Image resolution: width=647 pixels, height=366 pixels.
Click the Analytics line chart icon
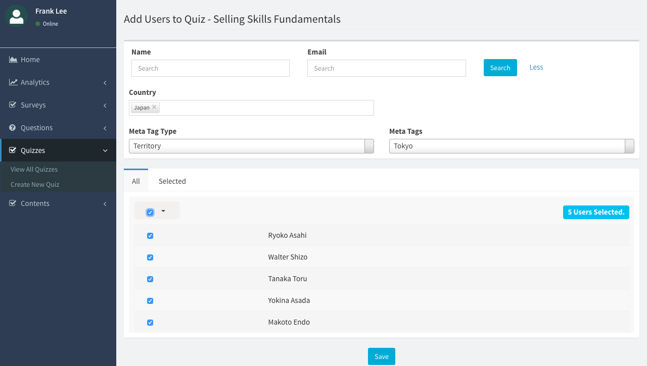click(x=13, y=82)
